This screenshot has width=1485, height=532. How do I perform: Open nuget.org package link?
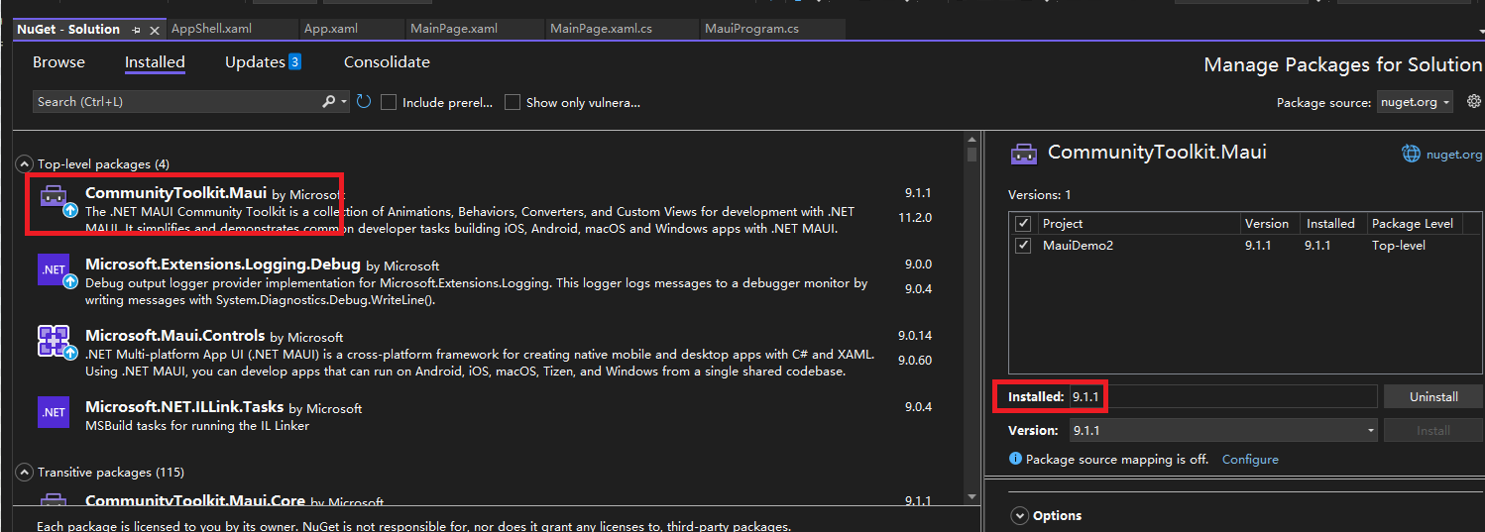coord(1454,155)
